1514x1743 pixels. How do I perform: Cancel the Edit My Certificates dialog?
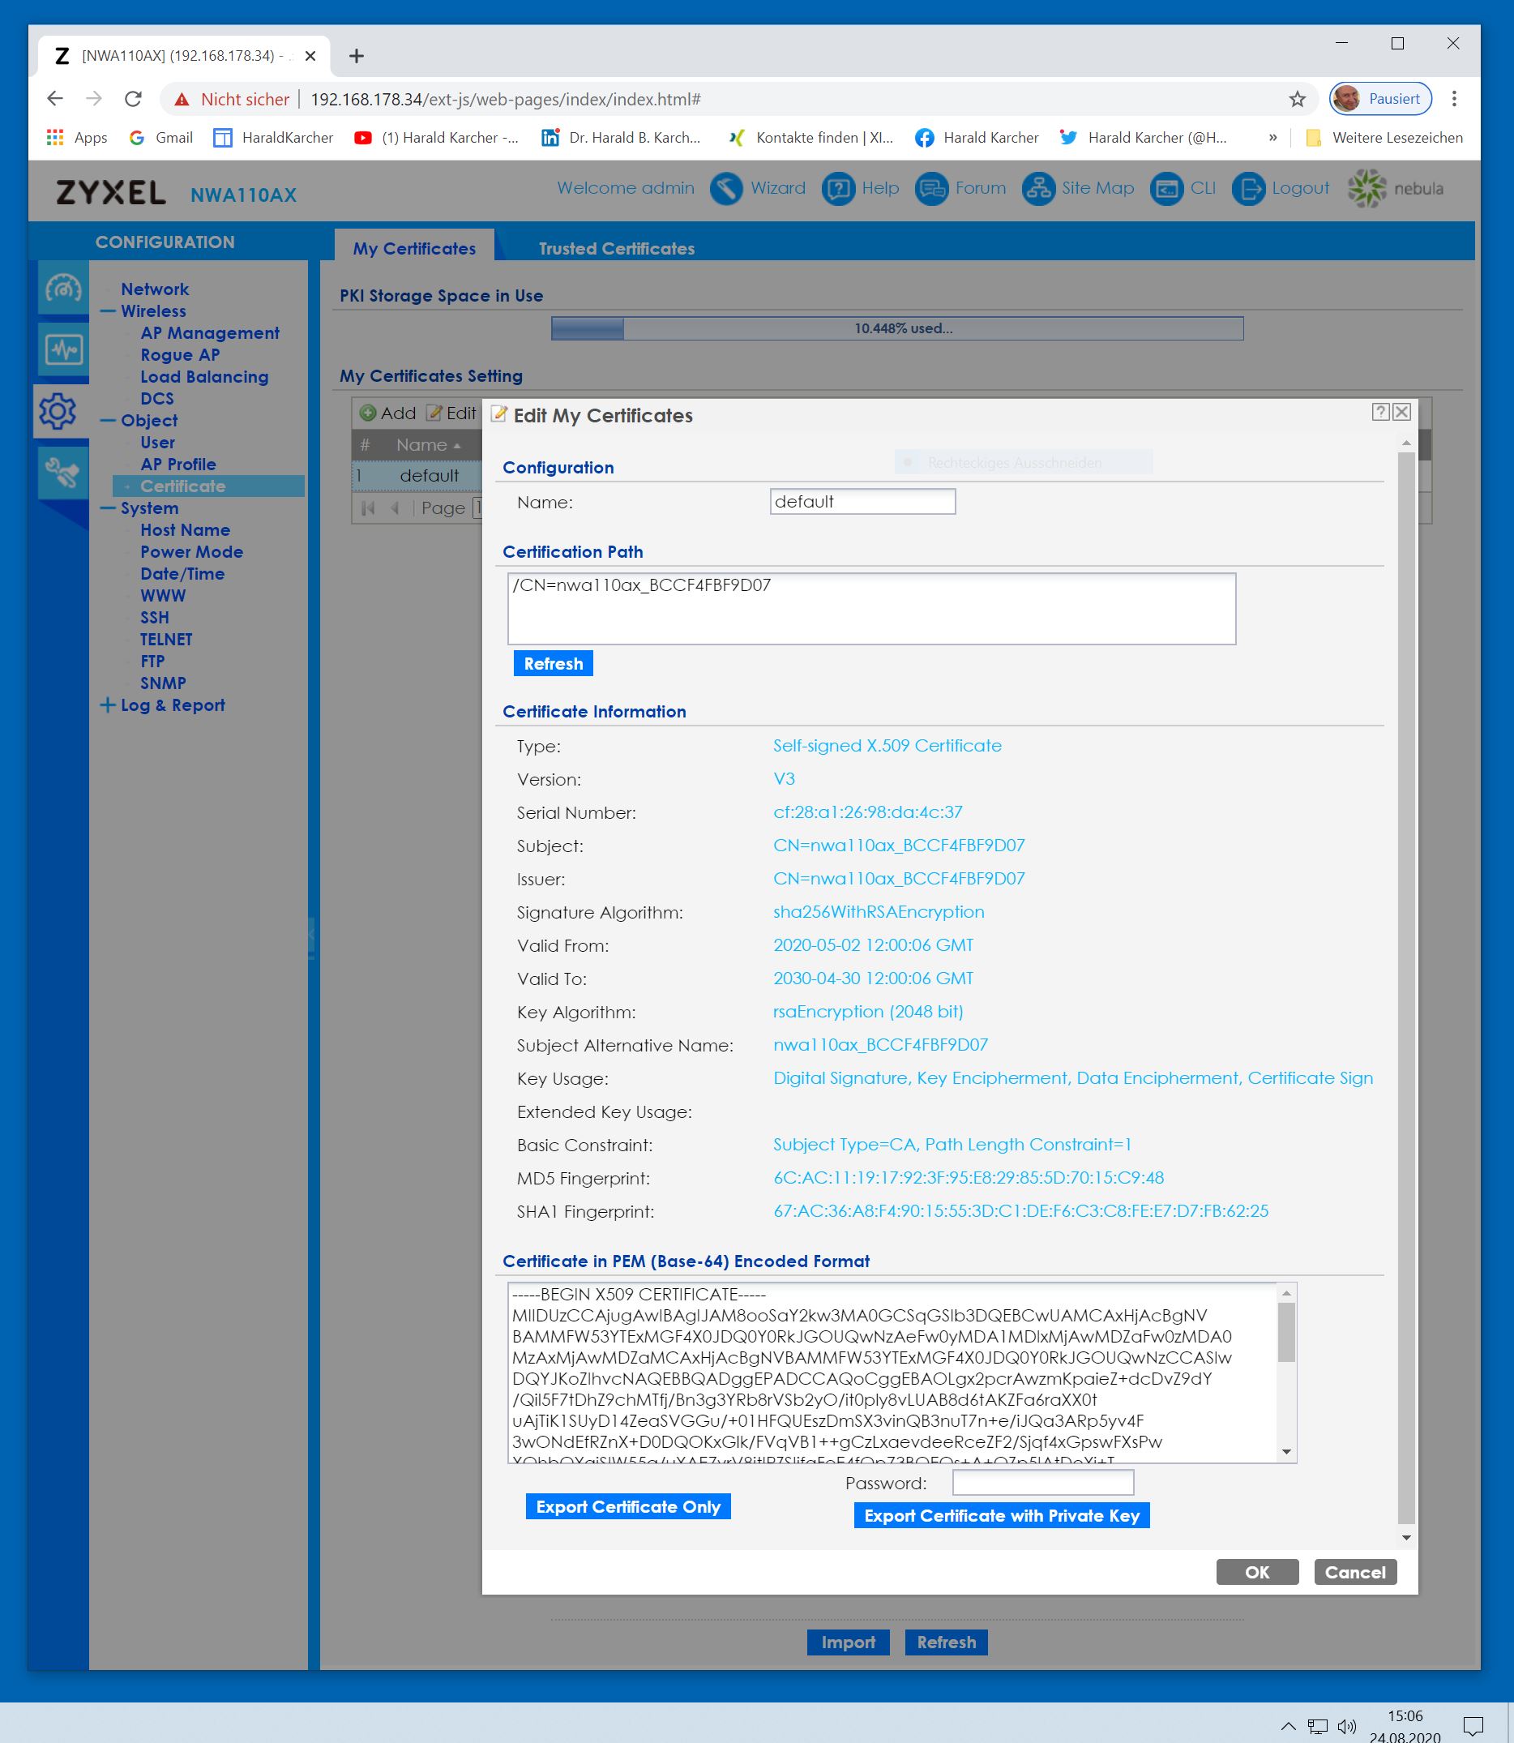pos(1355,1572)
